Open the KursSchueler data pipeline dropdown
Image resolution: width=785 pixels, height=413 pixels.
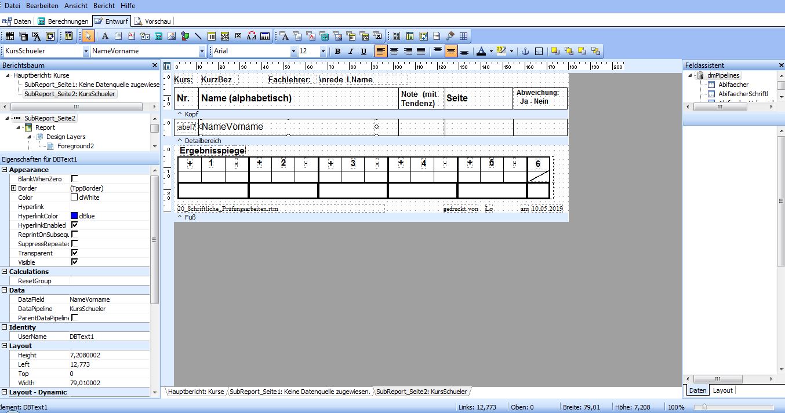click(86, 52)
